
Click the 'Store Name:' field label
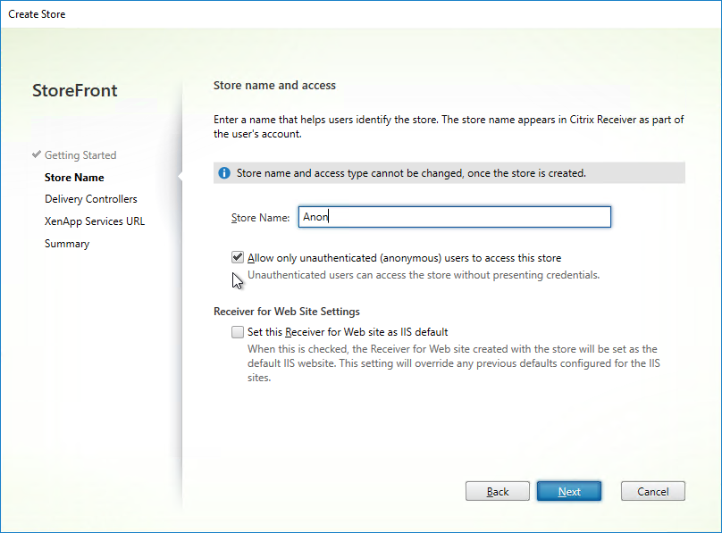point(260,218)
